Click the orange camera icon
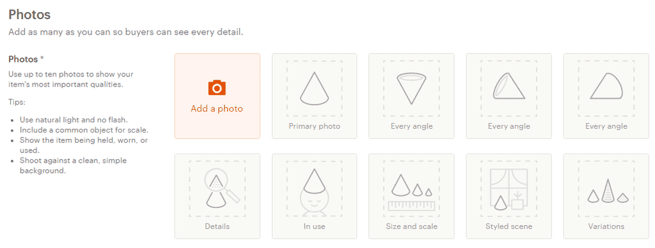The height and width of the screenshot is (248, 655). [x=217, y=88]
